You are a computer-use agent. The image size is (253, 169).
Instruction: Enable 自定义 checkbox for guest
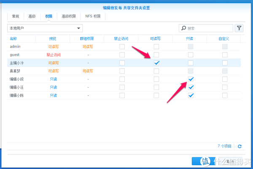pos(225,55)
